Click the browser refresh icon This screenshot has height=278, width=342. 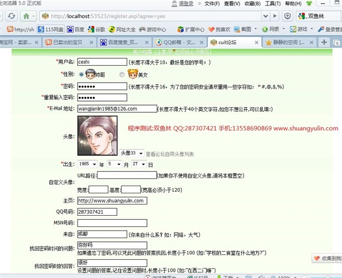coord(11,16)
